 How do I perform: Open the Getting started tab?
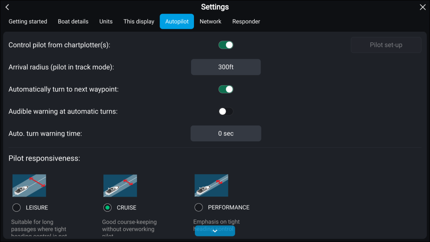(28, 21)
